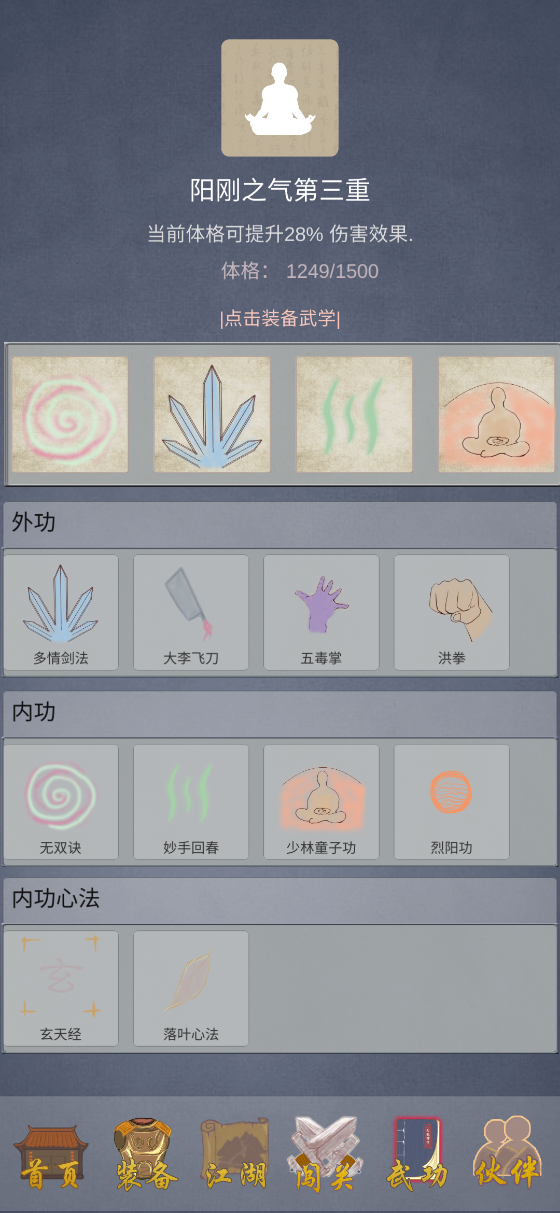The height and width of the screenshot is (1213, 560).
Task: Choose the 妙手回春 healing skill
Action: pyautogui.click(x=191, y=802)
